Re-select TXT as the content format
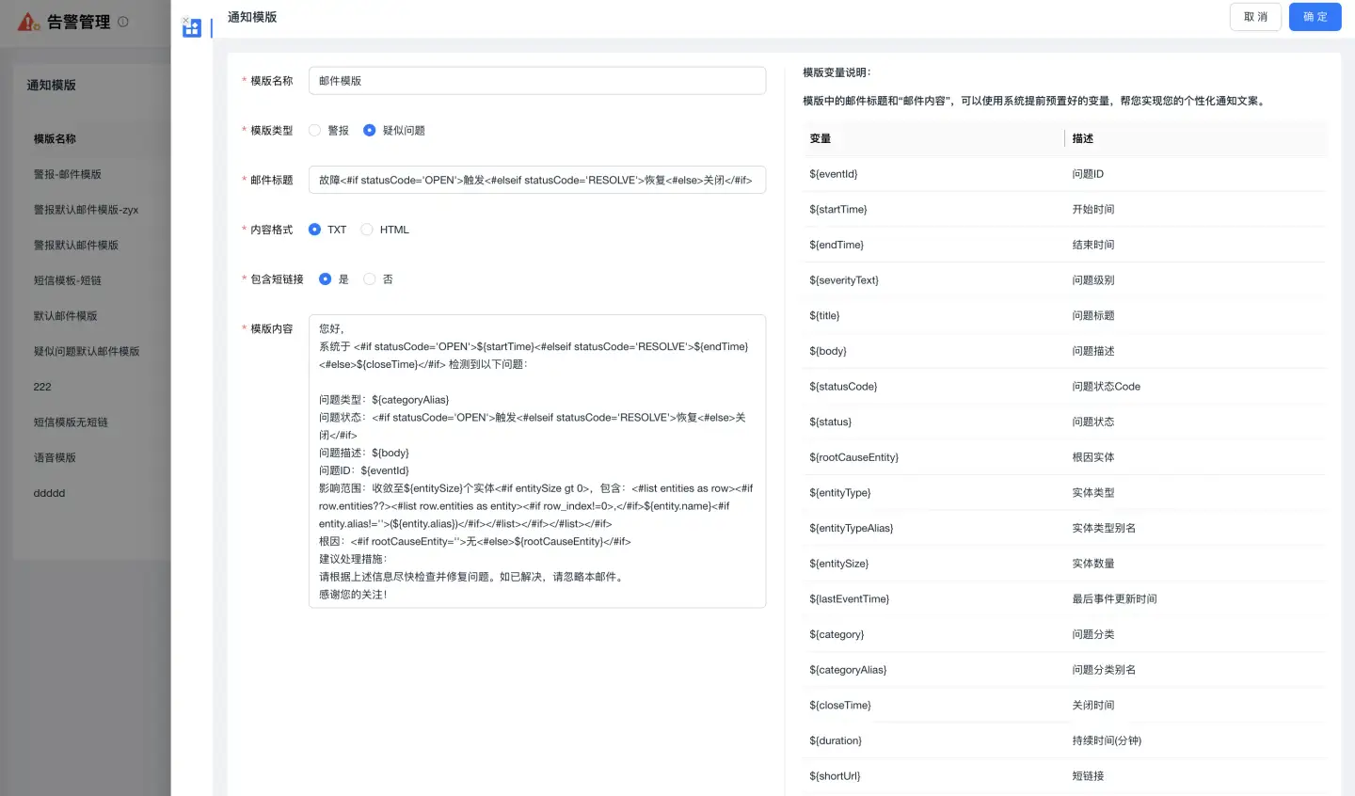 314,229
